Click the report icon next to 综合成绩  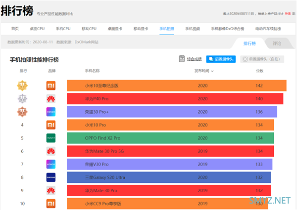(182, 59)
